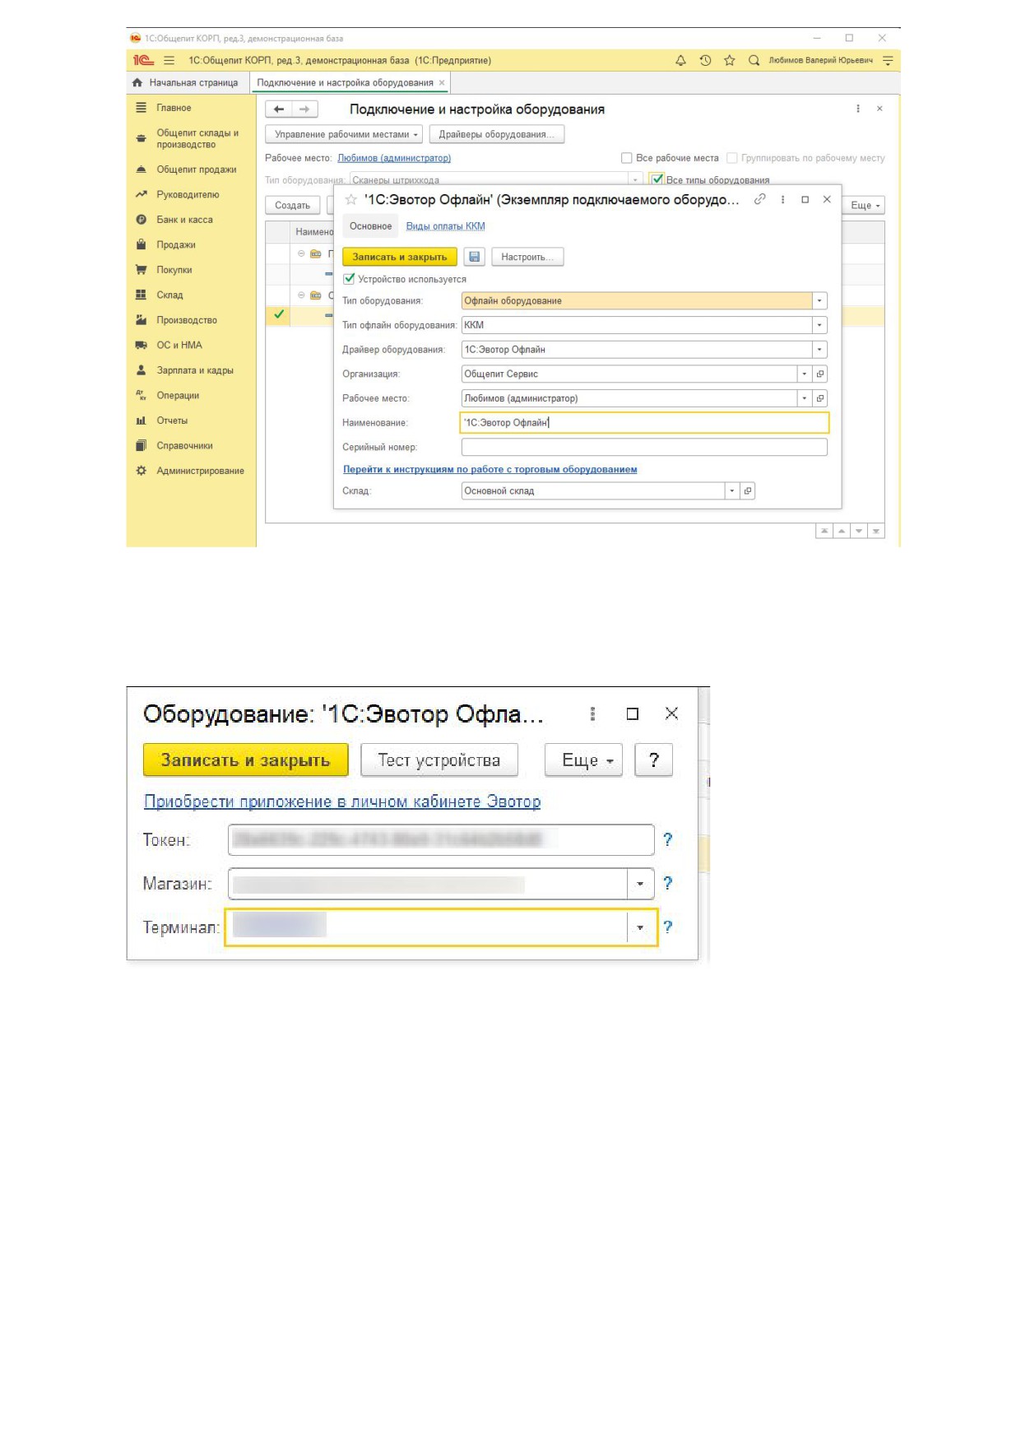Screen dimensions: 1021x1445
Task: Click the home icon of Начальная страница
Action: (137, 82)
